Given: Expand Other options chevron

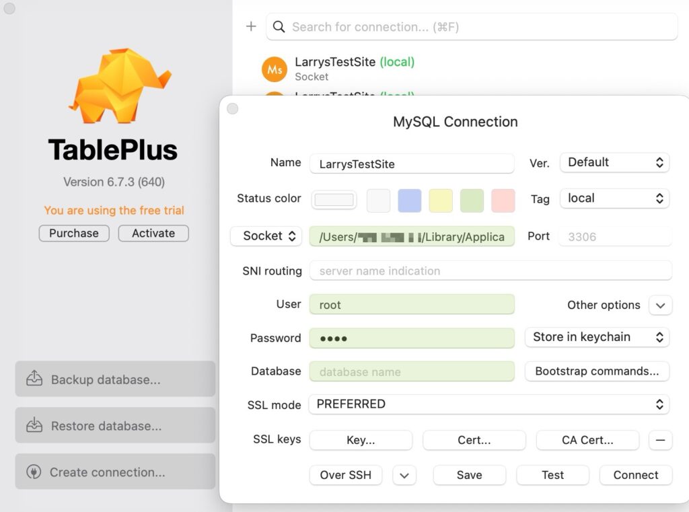Looking at the screenshot, I should 660,305.
